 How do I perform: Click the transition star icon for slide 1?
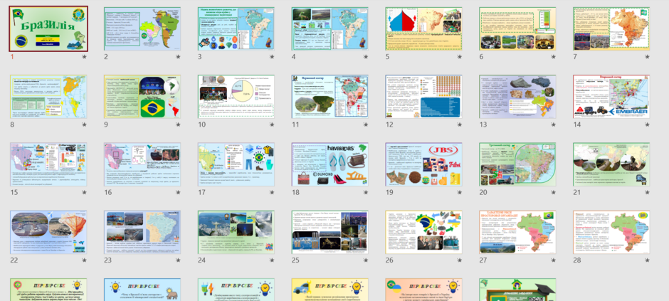pos(84,57)
